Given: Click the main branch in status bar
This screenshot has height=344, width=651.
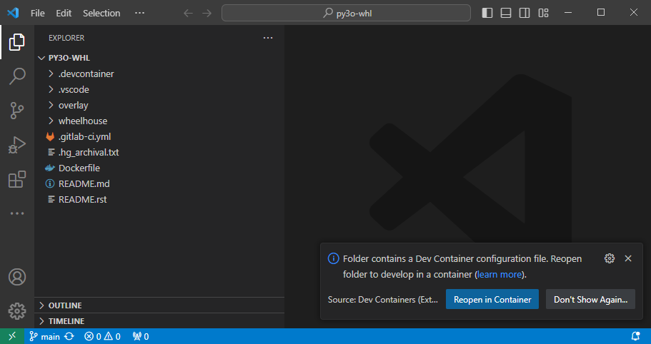Looking at the screenshot, I should (44, 337).
